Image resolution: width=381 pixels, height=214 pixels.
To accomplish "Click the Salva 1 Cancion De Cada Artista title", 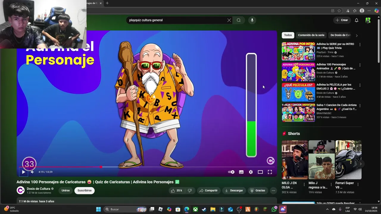I will click(336, 107).
